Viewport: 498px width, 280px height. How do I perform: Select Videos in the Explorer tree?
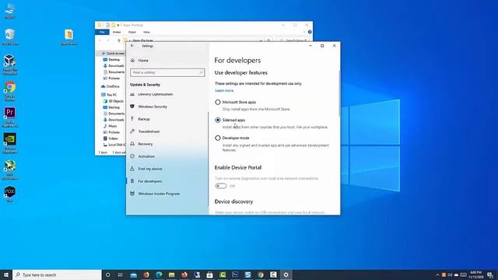tap(110, 138)
